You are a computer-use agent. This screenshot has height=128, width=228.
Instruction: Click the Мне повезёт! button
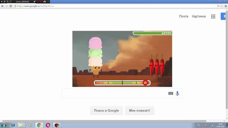coord(140,111)
